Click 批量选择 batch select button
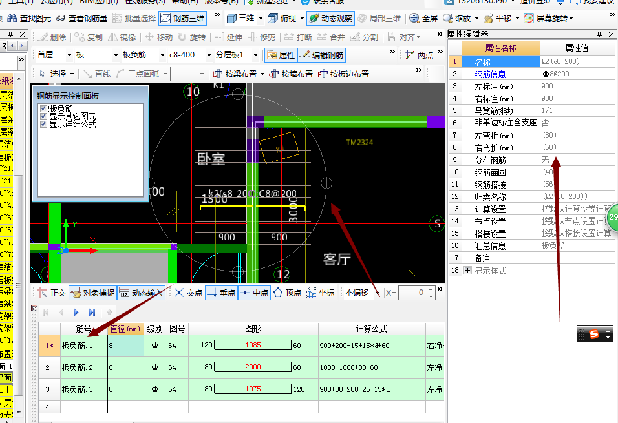Viewport: 618px width, 423px height. 134,18
